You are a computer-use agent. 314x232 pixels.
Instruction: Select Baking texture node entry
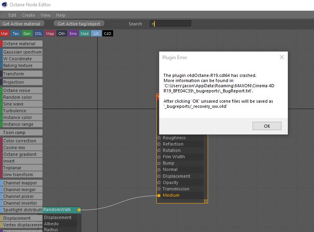[x=21, y=65]
